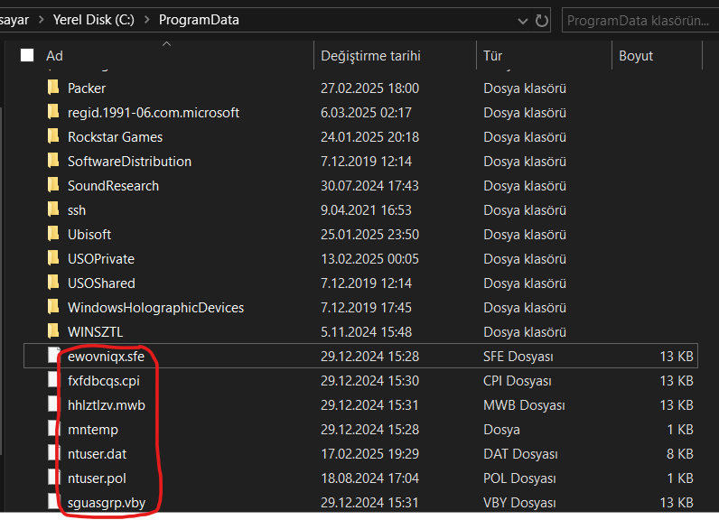Click the USOShared folder icon
The image size is (719, 520).
[53, 283]
